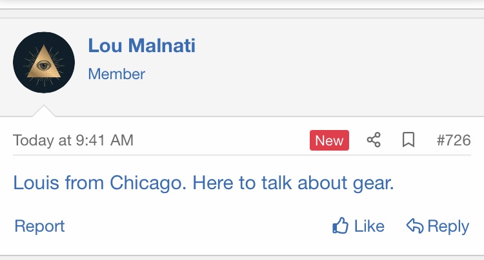Bookmark Lou Malnati's post
The width and height of the screenshot is (484, 260).
coord(408,140)
